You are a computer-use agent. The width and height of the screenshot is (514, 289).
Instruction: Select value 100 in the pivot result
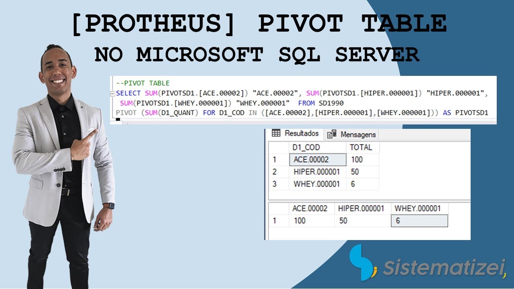[312, 221]
